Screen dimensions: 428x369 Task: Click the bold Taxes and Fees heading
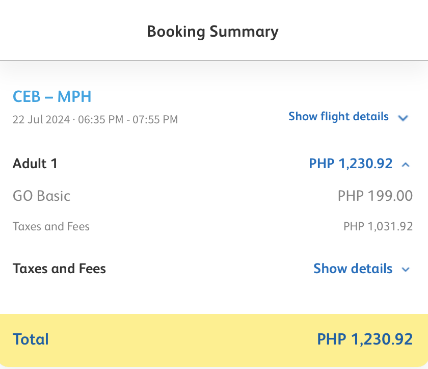click(59, 269)
